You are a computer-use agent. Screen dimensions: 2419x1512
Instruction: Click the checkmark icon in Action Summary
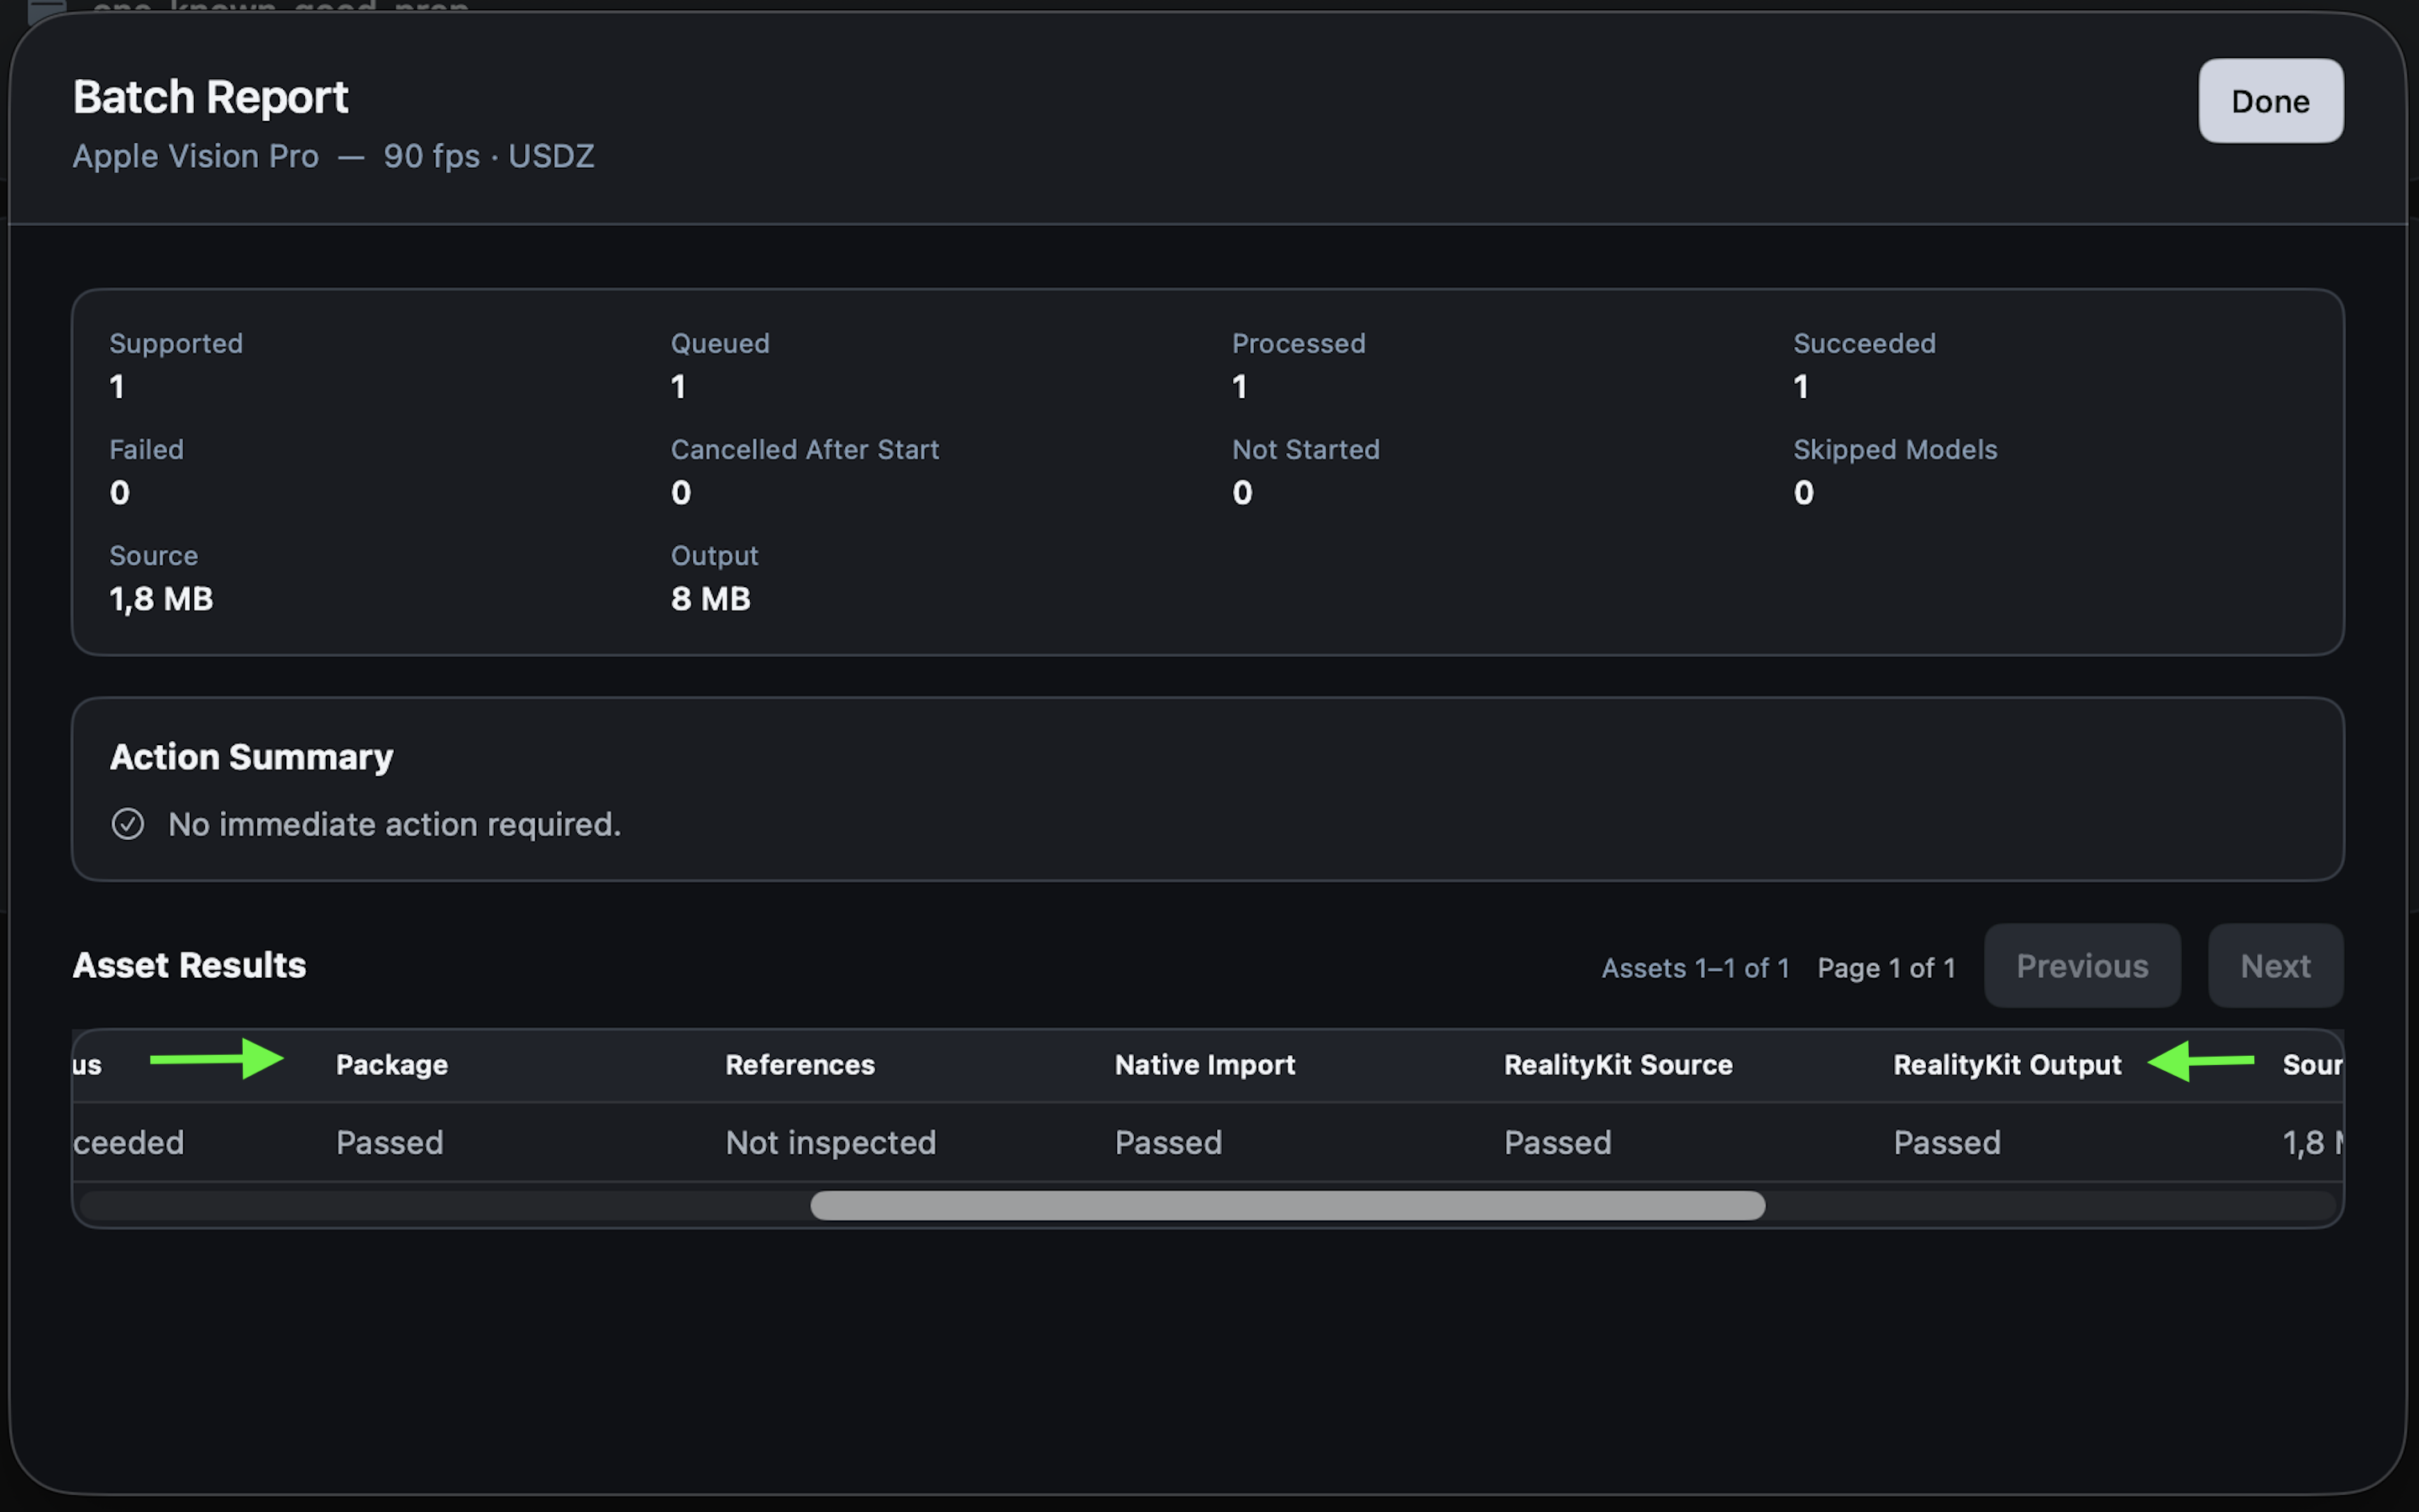tap(128, 824)
